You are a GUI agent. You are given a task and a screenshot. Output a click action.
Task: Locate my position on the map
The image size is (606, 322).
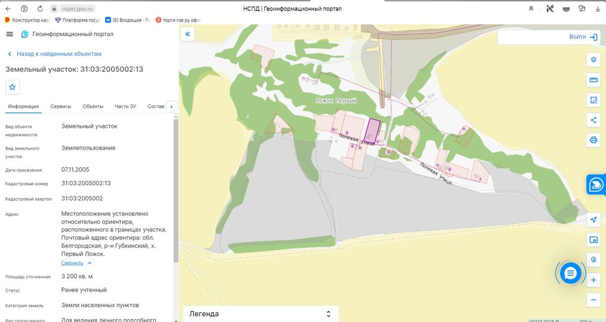pos(593,220)
